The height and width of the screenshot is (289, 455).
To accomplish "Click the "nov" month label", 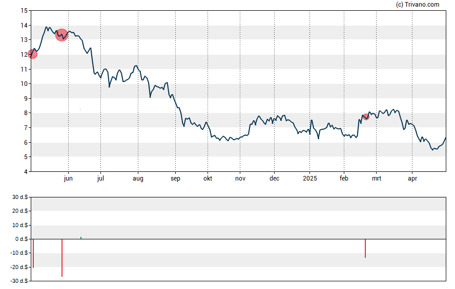I will [x=240, y=179].
